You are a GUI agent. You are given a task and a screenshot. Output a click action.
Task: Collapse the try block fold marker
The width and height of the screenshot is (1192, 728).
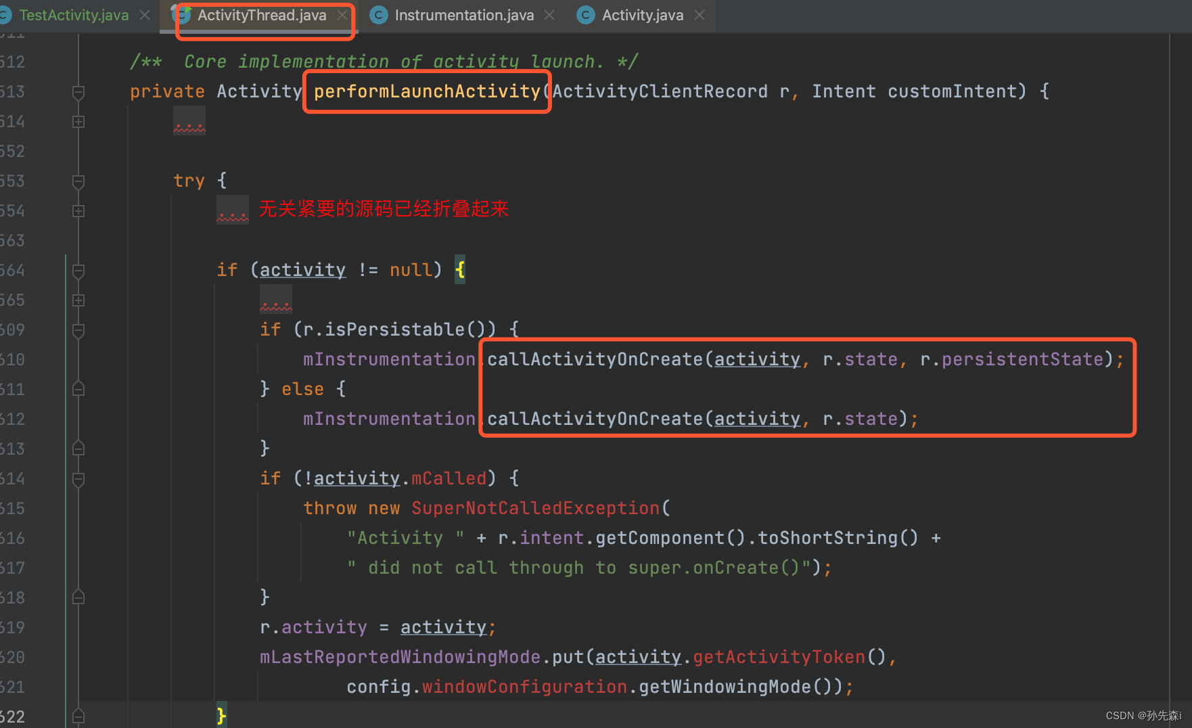(x=78, y=181)
